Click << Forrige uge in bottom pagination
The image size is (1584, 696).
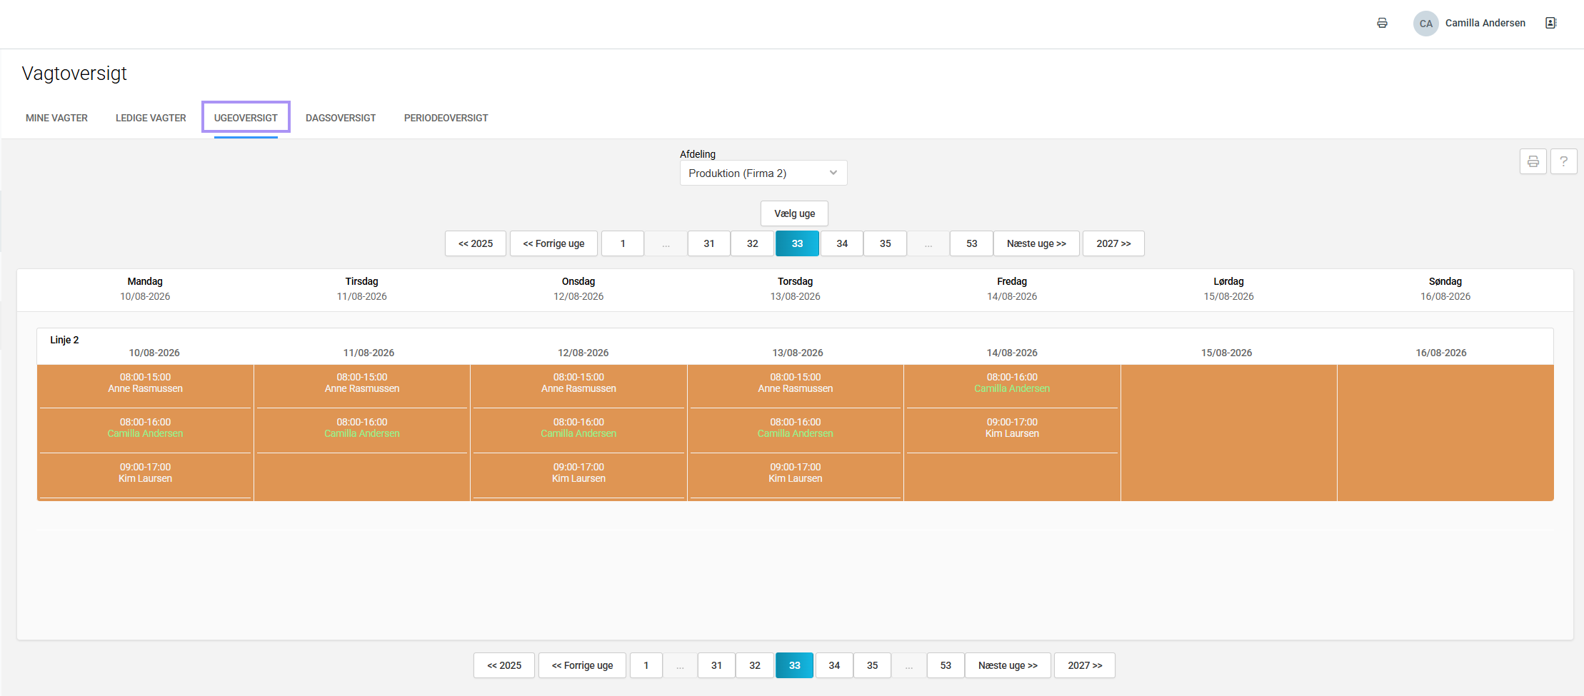point(582,665)
